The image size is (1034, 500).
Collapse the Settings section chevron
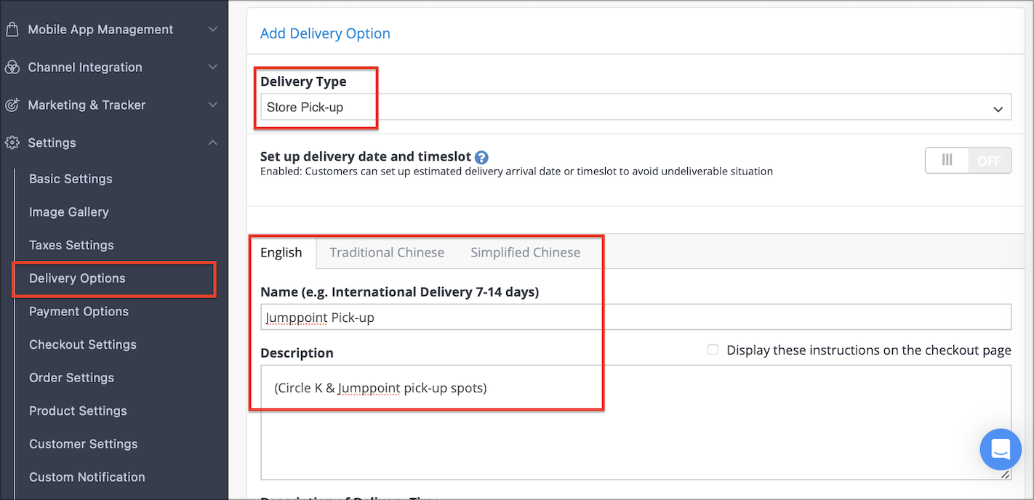pyautogui.click(x=212, y=143)
